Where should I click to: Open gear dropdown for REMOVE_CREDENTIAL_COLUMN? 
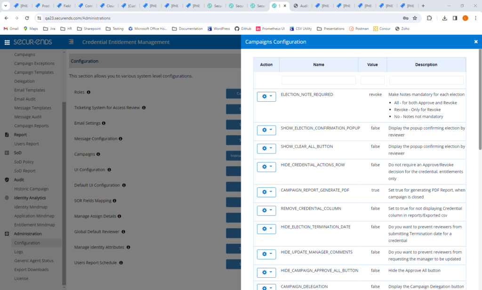click(x=266, y=210)
